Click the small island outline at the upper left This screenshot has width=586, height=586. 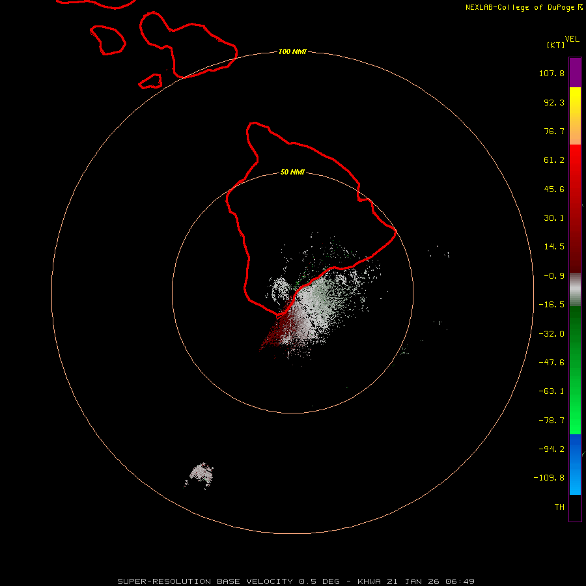click(x=107, y=40)
